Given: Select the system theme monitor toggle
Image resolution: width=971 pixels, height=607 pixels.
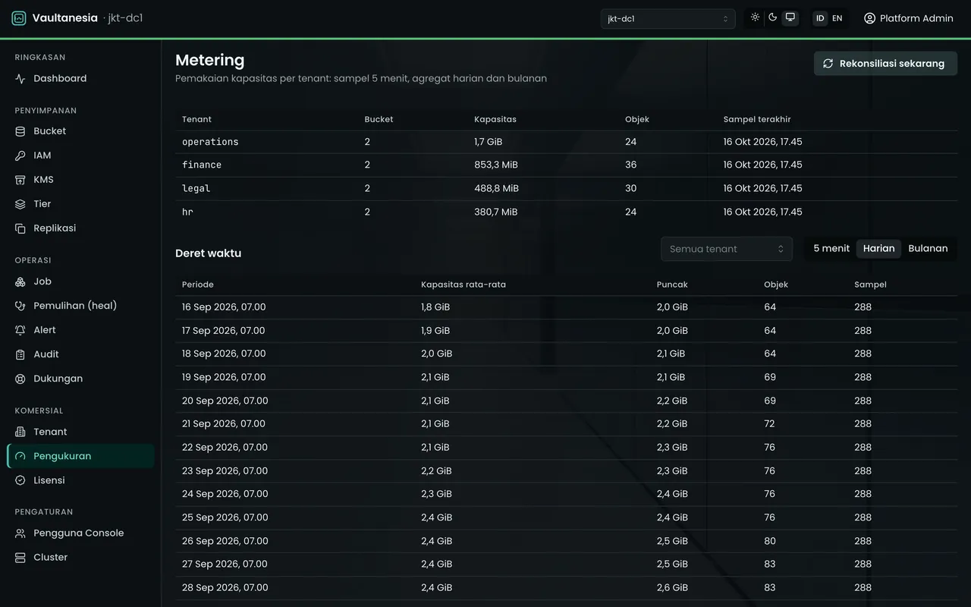Looking at the screenshot, I should point(790,17).
